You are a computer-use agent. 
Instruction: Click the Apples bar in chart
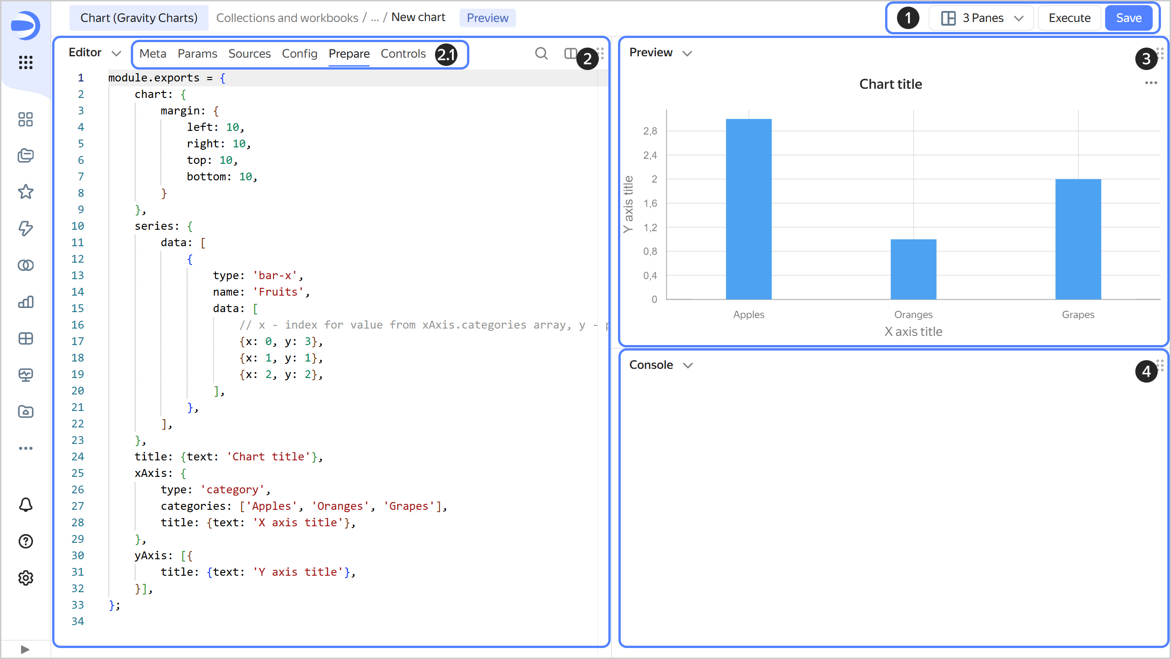click(x=748, y=209)
